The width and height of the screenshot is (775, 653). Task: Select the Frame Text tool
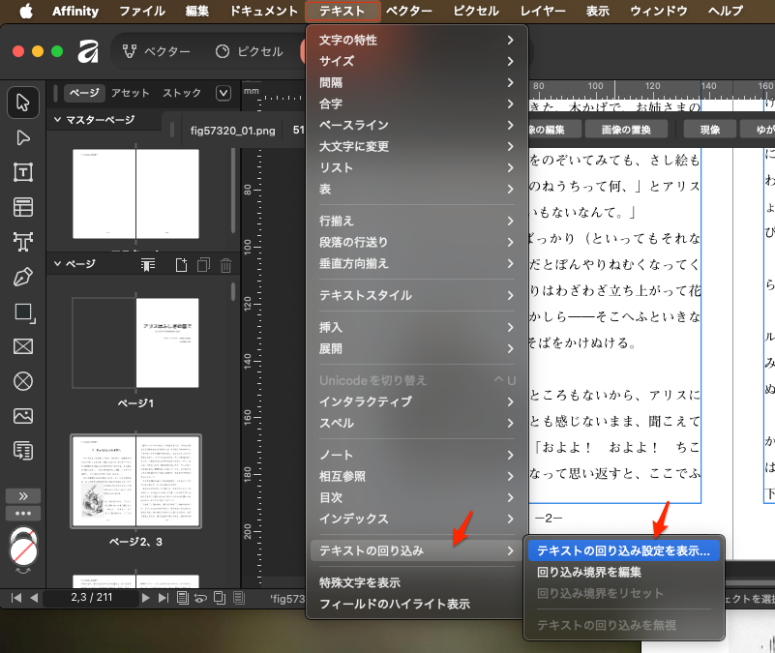point(23,173)
